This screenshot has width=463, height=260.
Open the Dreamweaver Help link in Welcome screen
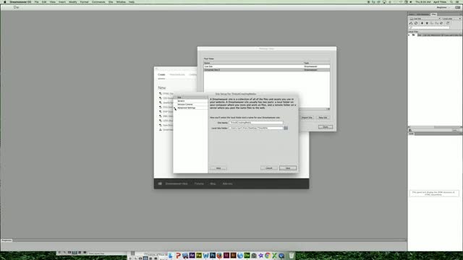177,183
